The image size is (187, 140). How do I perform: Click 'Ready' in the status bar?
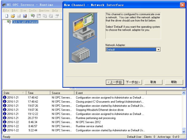point(6,137)
